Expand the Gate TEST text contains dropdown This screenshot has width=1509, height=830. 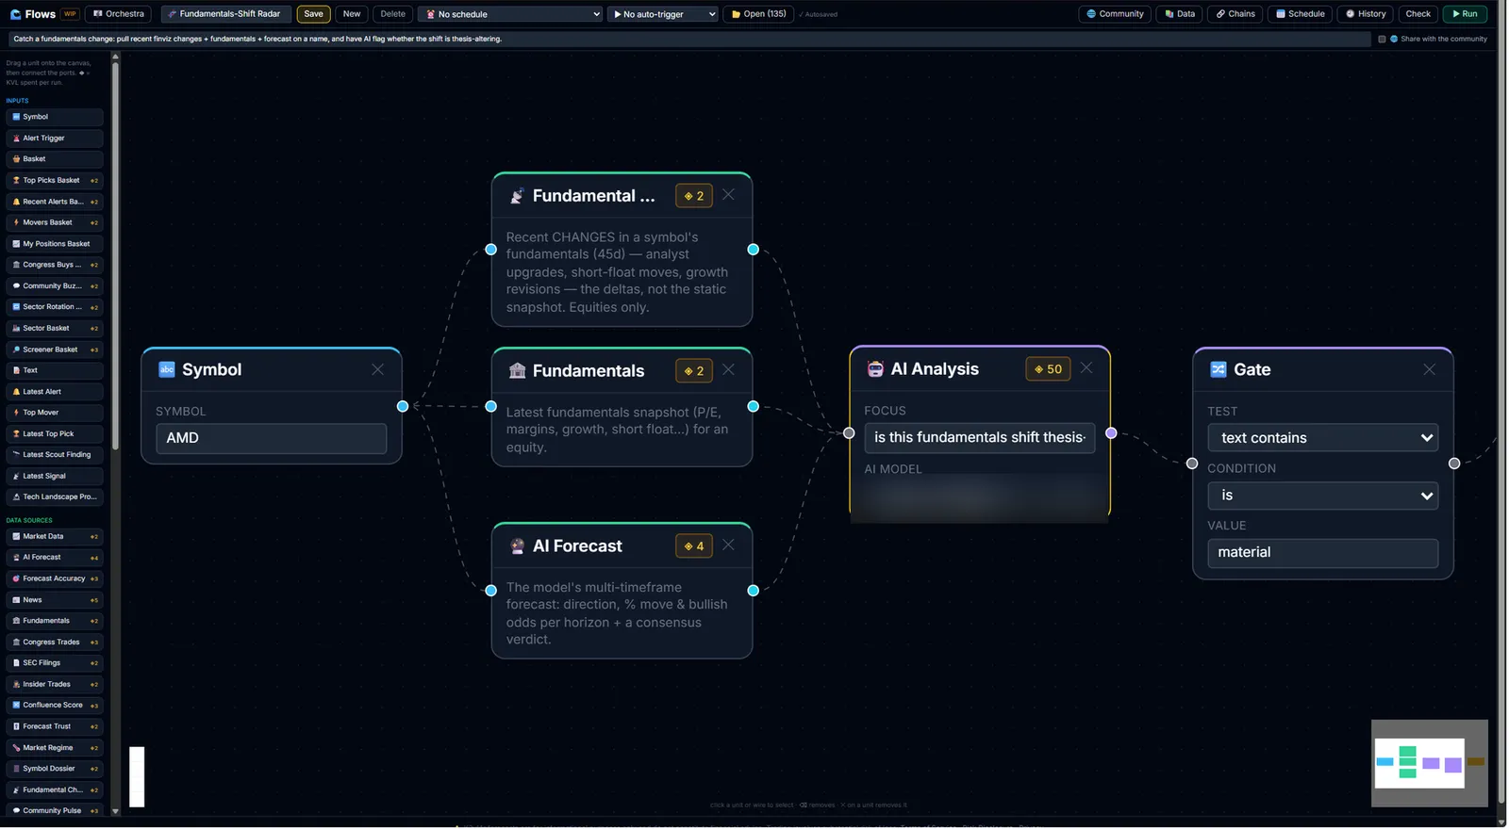coord(1323,438)
